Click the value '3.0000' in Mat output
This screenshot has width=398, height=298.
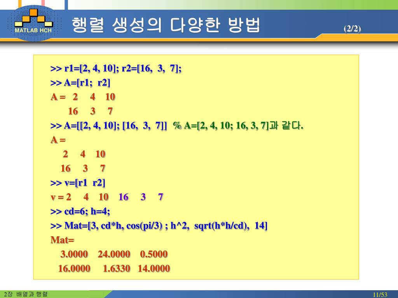[x=74, y=254]
